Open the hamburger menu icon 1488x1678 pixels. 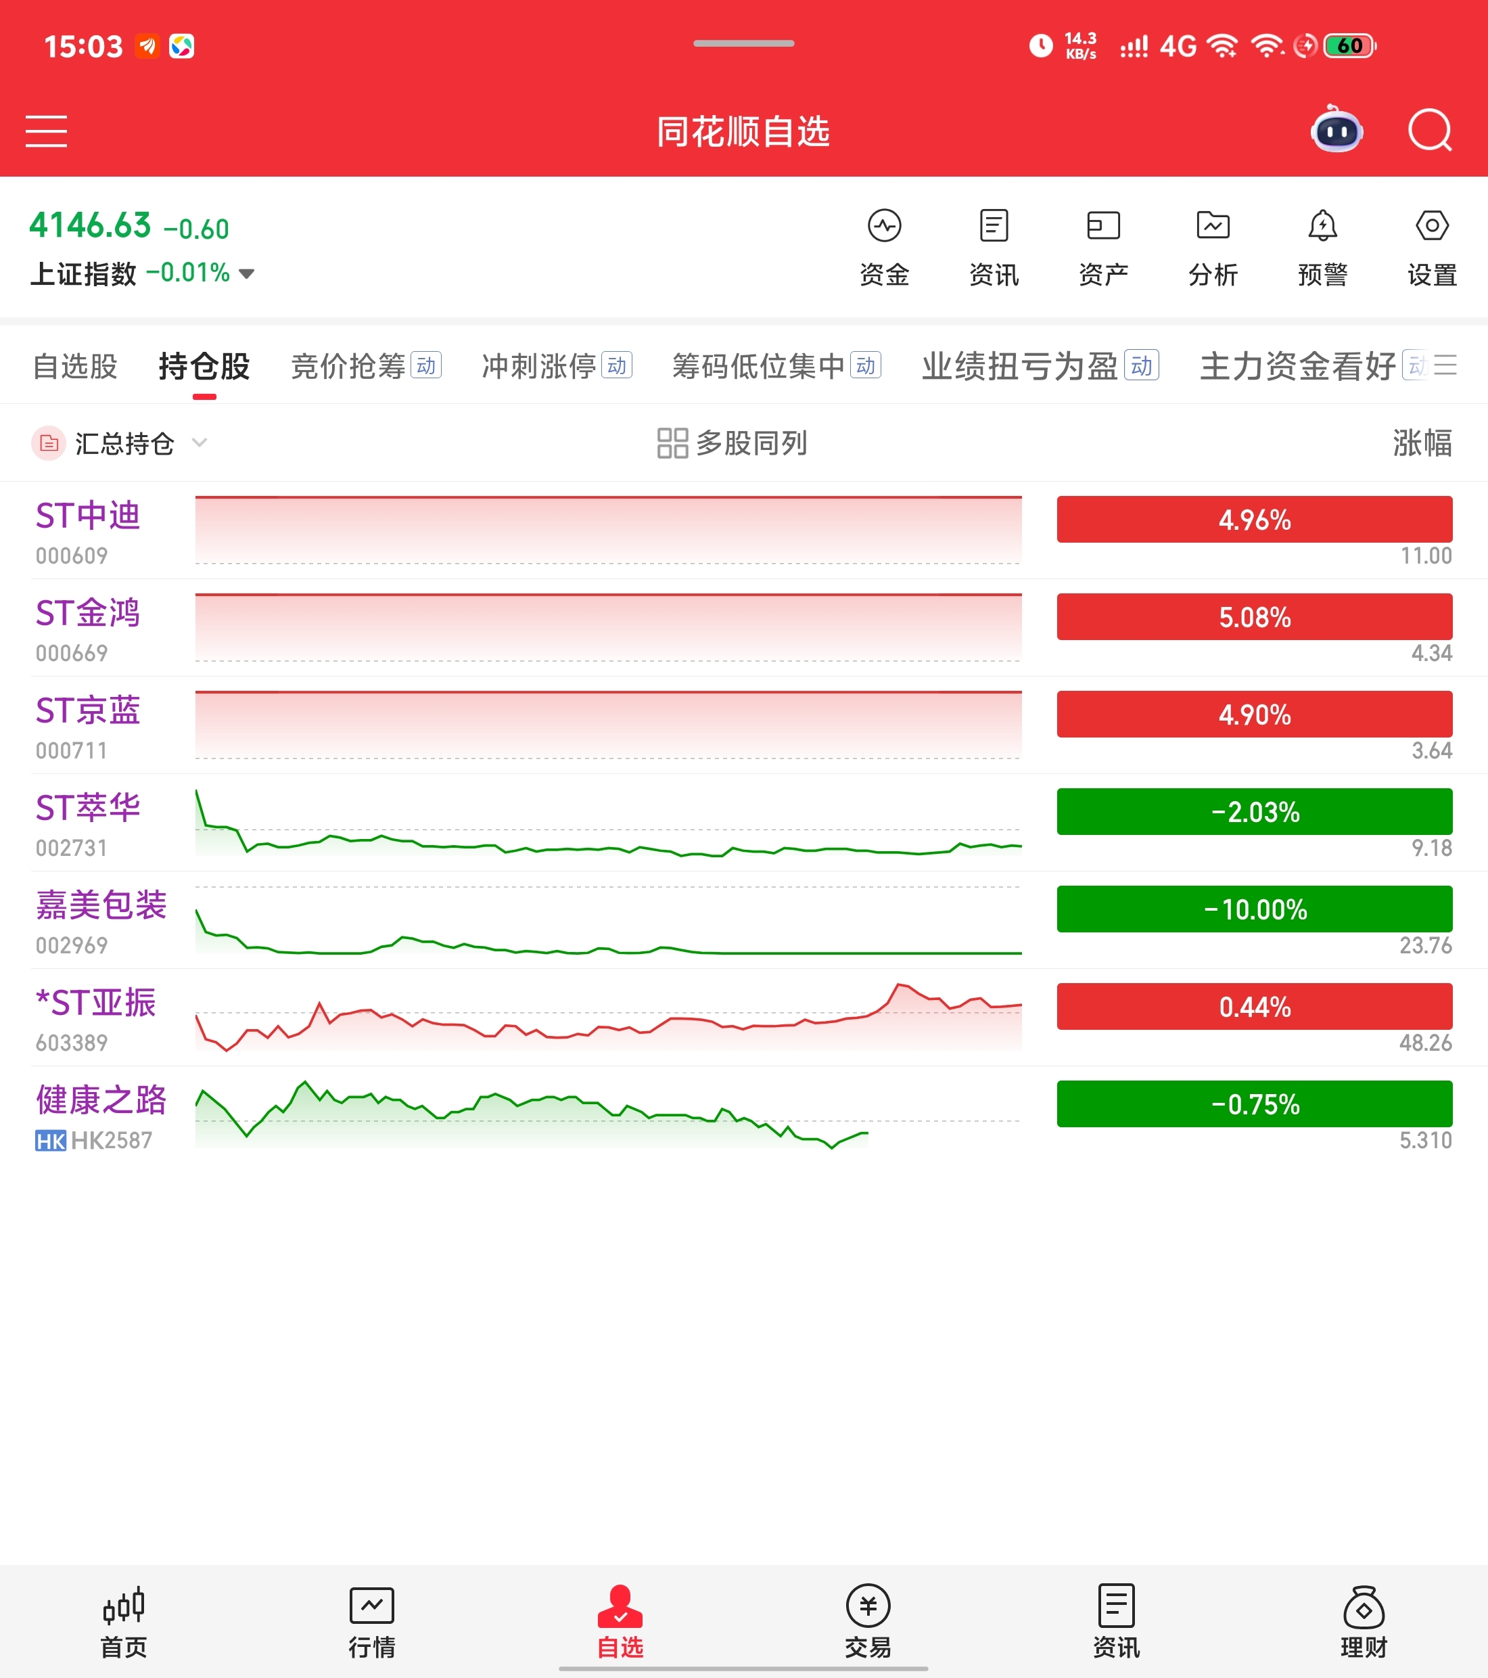click(x=46, y=131)
